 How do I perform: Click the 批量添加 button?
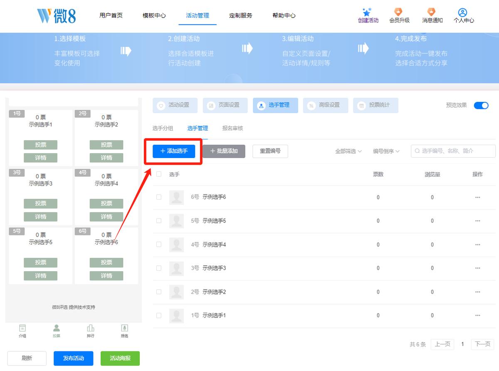(224, 151)
